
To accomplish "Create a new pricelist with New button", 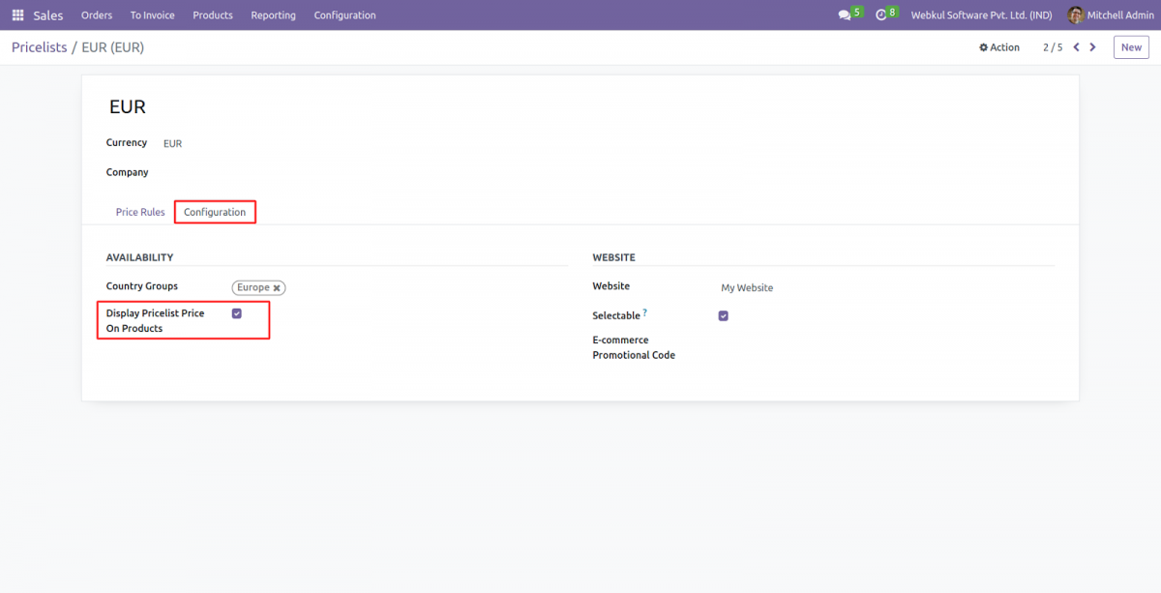I will click(x=1130, y=46).
